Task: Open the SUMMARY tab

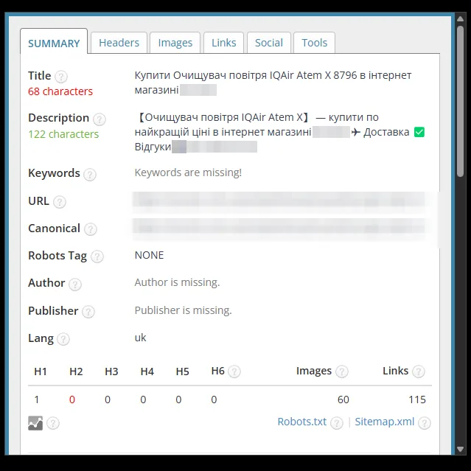Action: click(54, 42)
